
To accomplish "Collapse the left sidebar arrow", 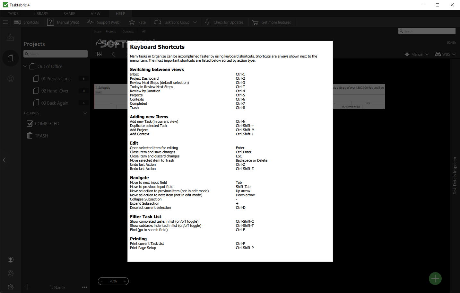I will (4, 160).
